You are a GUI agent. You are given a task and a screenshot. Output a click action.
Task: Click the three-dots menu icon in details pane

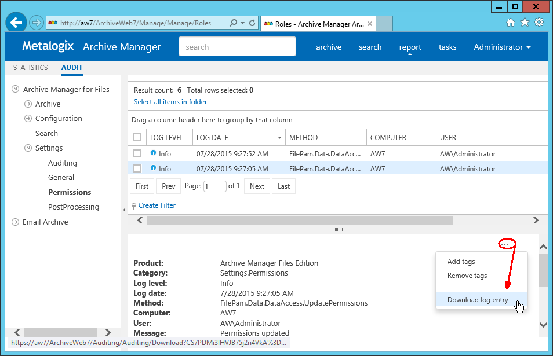click(505, 244)
